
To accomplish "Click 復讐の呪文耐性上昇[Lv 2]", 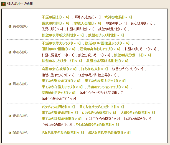I will click(97, 75).
